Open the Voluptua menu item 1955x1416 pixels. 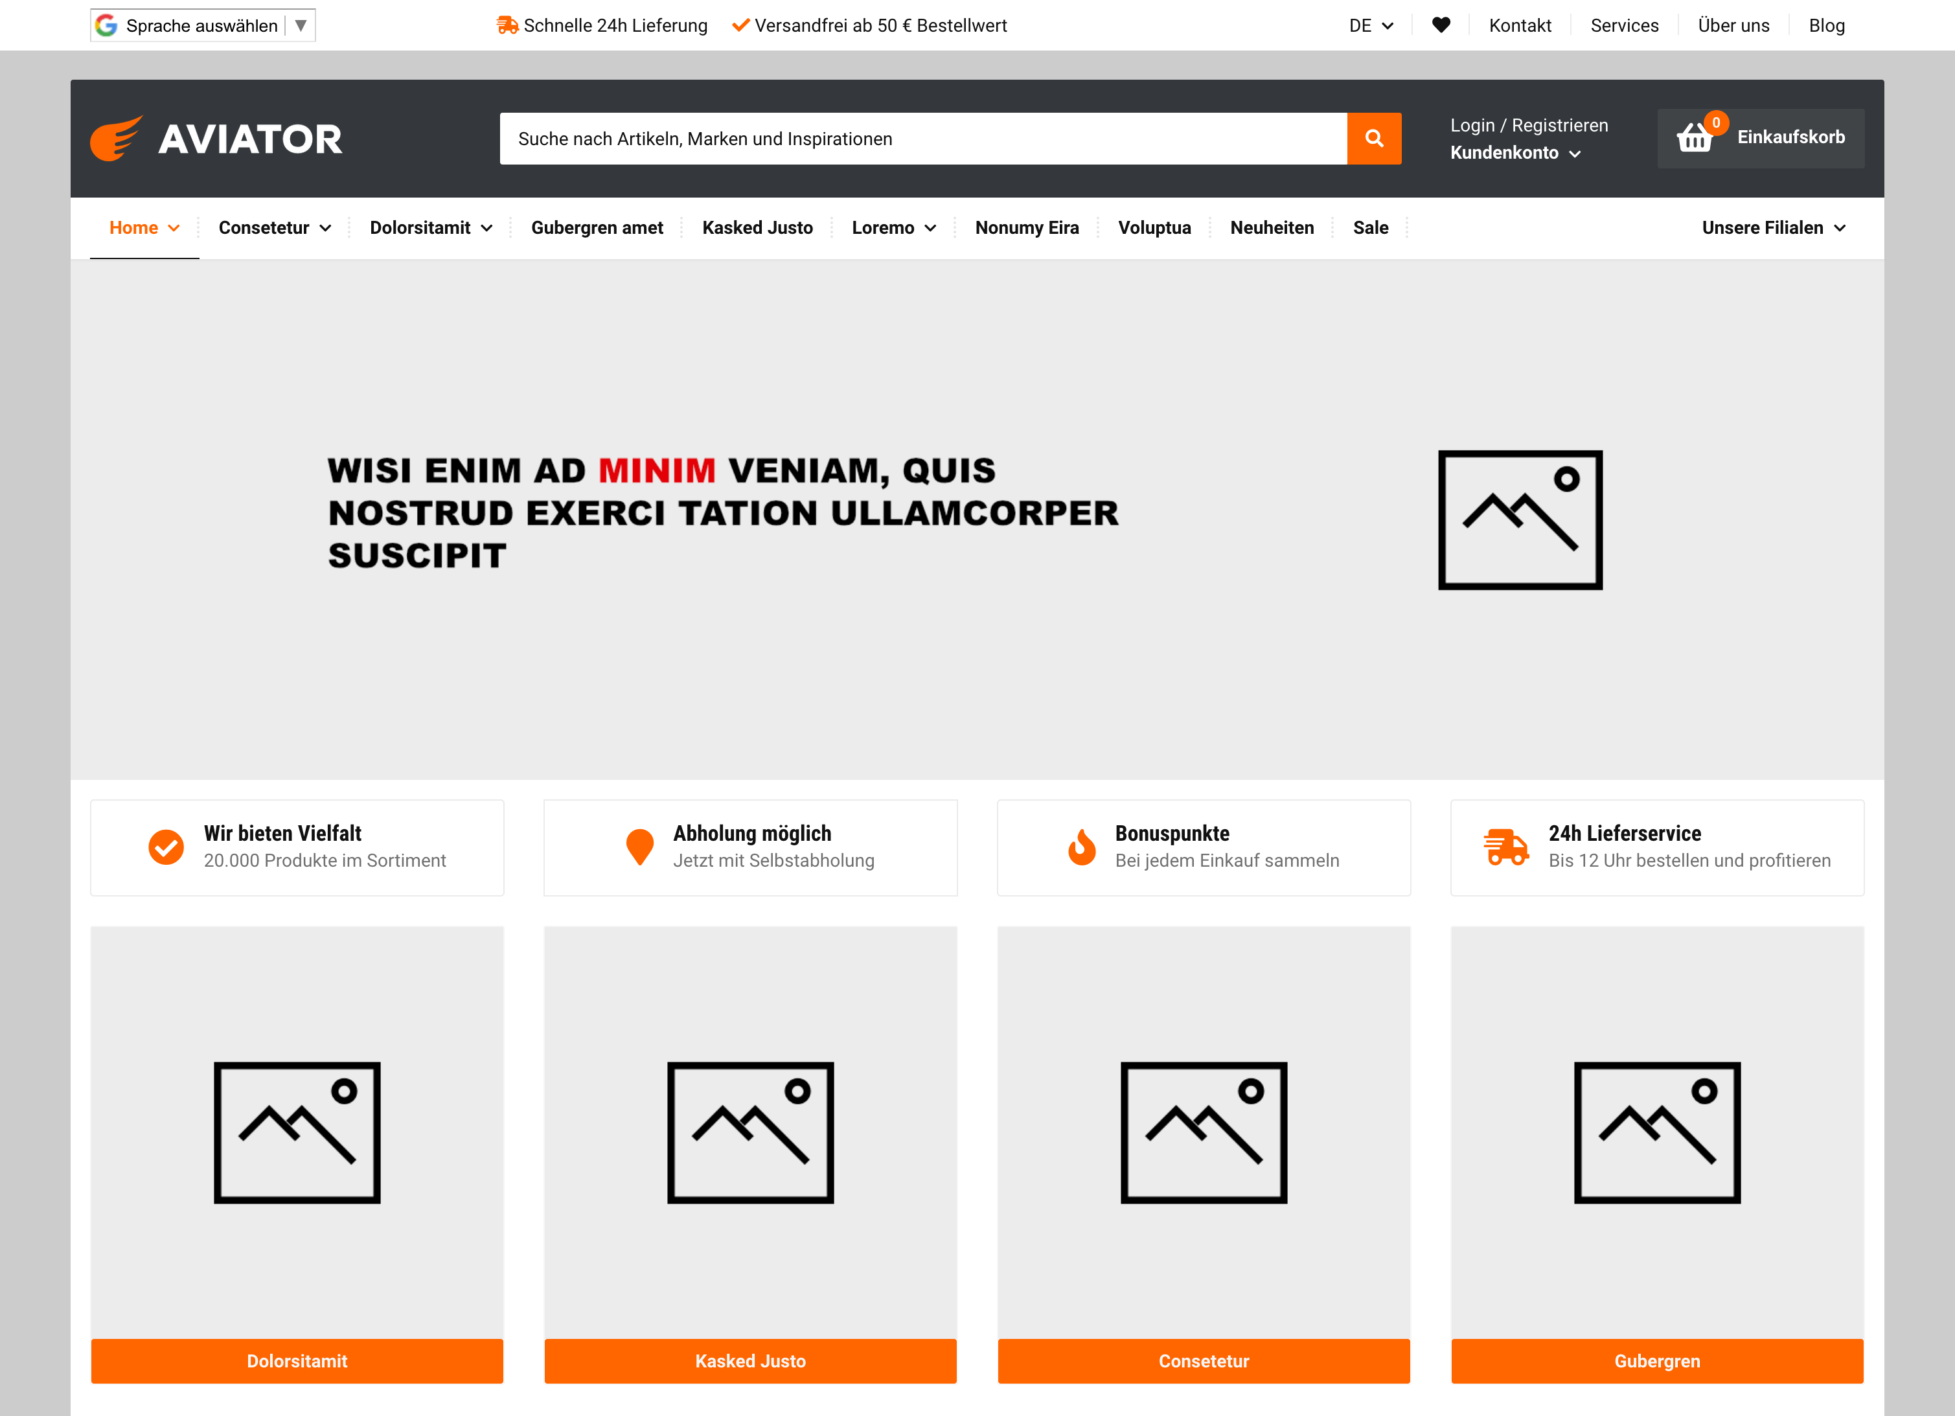tap(1154, 227)
